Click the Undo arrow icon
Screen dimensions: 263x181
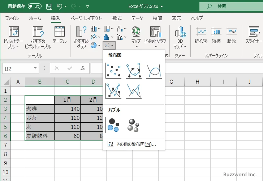coord(59,7)
